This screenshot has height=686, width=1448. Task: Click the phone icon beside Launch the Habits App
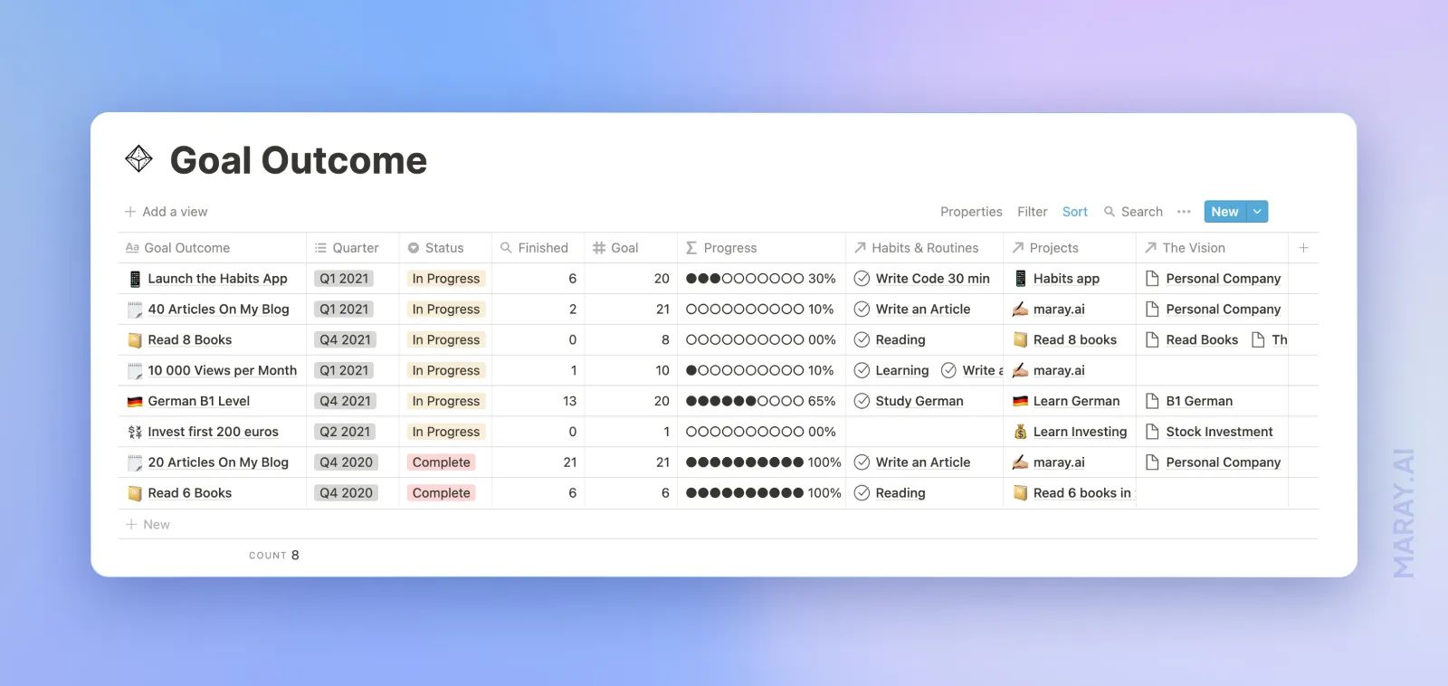pos(135,279)
